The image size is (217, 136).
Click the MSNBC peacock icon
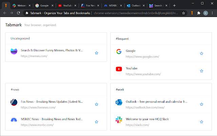click(x=14, y=120)
